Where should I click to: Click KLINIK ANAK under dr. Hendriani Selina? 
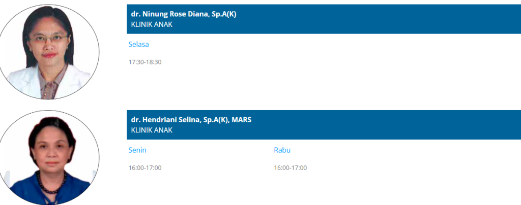pyautogui.click(x=152, y=130)
